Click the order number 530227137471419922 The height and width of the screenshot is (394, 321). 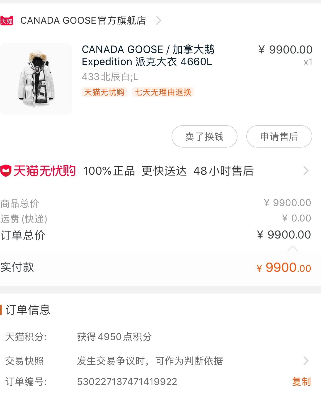click(127, 382)
